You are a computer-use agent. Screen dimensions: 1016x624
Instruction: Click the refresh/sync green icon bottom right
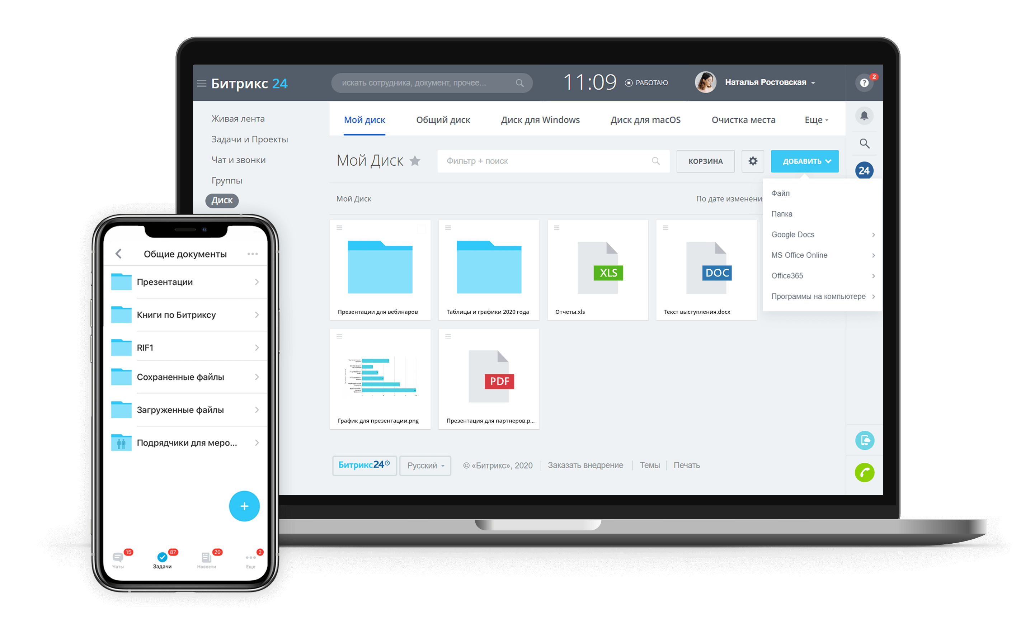tap(865, 472)
